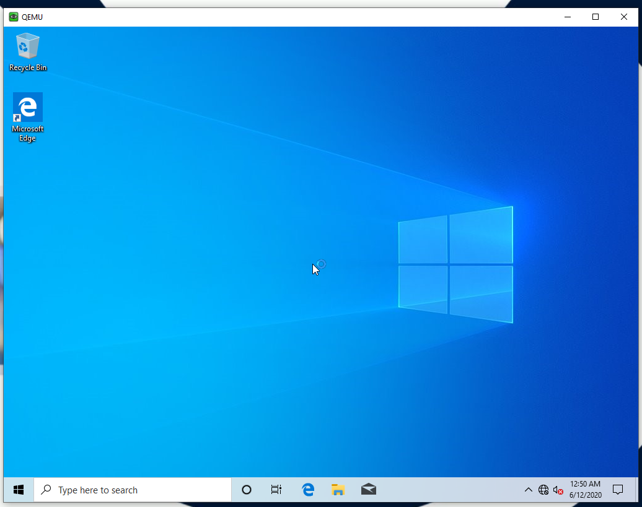Open the clock showing 12:50 AM
Image resolution: width=642 pixels, height=507 pixels.
pos(585,490)
